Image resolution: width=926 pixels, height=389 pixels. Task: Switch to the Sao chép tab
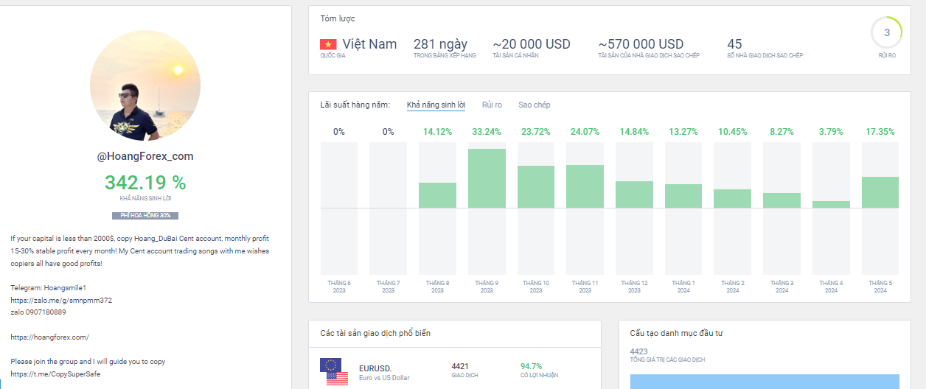(535, 105)
